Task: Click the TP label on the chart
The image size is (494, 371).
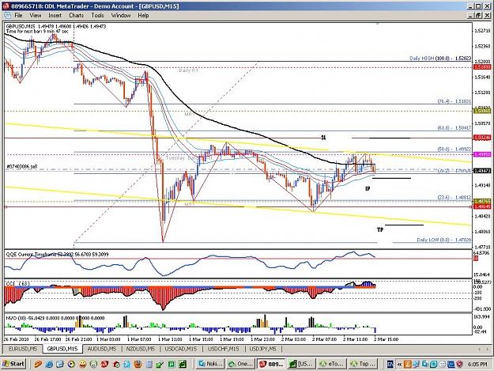Action: tap(380, 229)
